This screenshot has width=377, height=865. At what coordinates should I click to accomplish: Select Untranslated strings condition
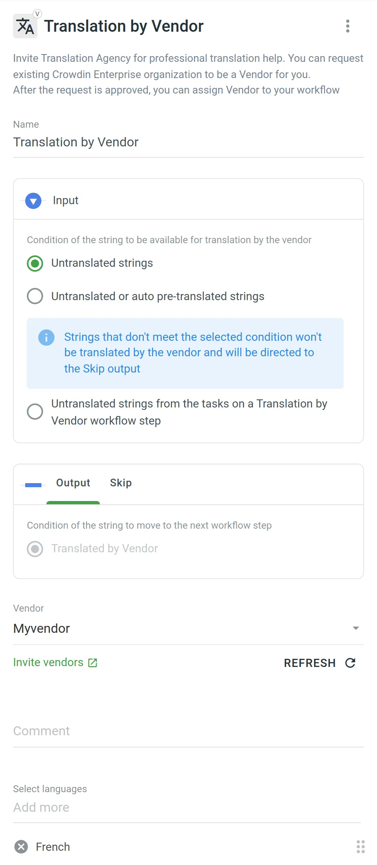35,263
